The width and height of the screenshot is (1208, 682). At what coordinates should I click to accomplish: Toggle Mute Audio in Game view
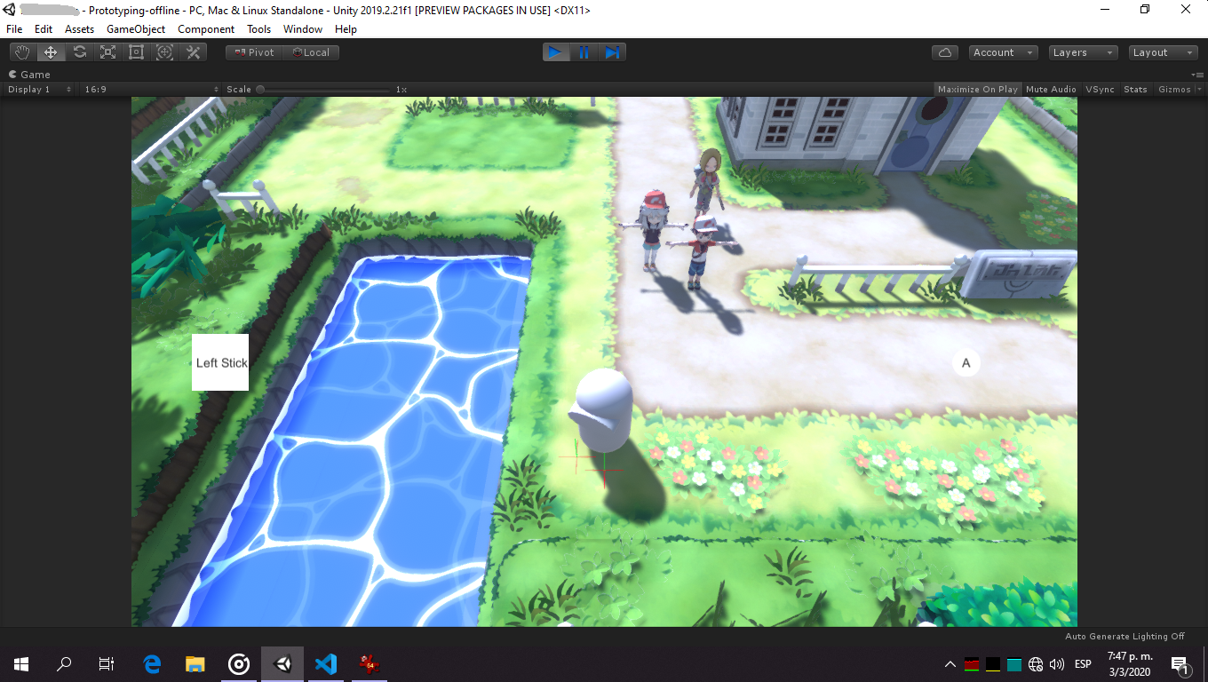point(1051,89)
